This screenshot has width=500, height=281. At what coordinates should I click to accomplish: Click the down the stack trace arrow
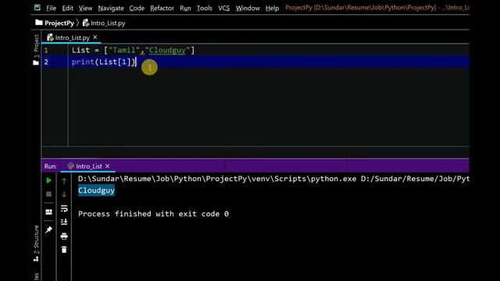pyautogui.click(x=64, y=194)
